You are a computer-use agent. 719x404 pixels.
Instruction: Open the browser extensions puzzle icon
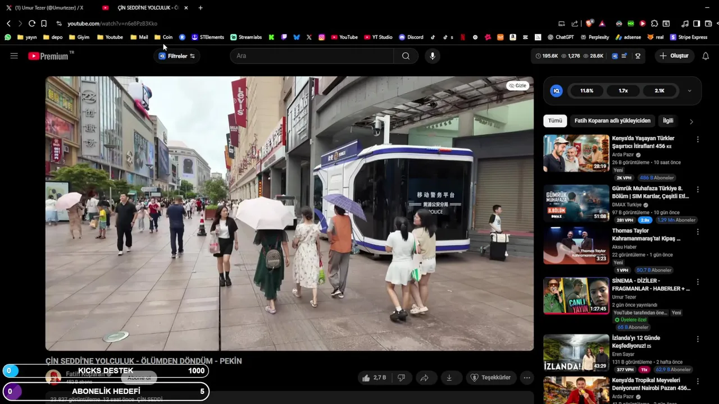click(x=654, y=24)
